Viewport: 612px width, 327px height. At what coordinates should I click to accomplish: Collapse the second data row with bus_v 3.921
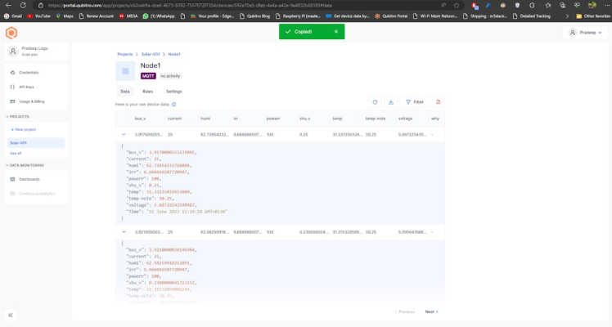tap(124, 232)
